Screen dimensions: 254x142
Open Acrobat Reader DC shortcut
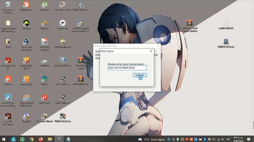coord(8,63)
